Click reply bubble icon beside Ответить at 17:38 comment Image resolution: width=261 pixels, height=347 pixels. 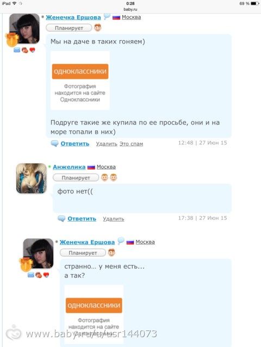point(61,219)
